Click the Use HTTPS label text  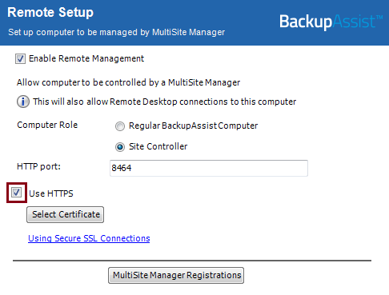pos(51,193)
